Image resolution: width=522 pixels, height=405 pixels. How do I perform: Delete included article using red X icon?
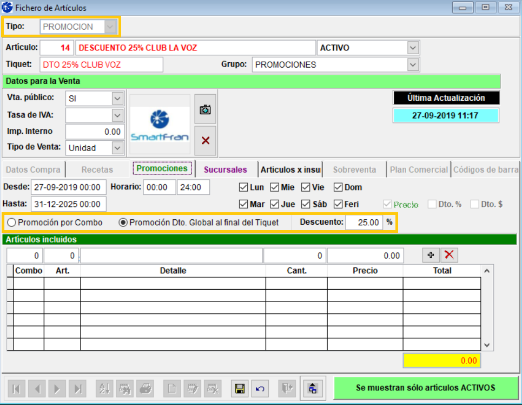[448, 256]
